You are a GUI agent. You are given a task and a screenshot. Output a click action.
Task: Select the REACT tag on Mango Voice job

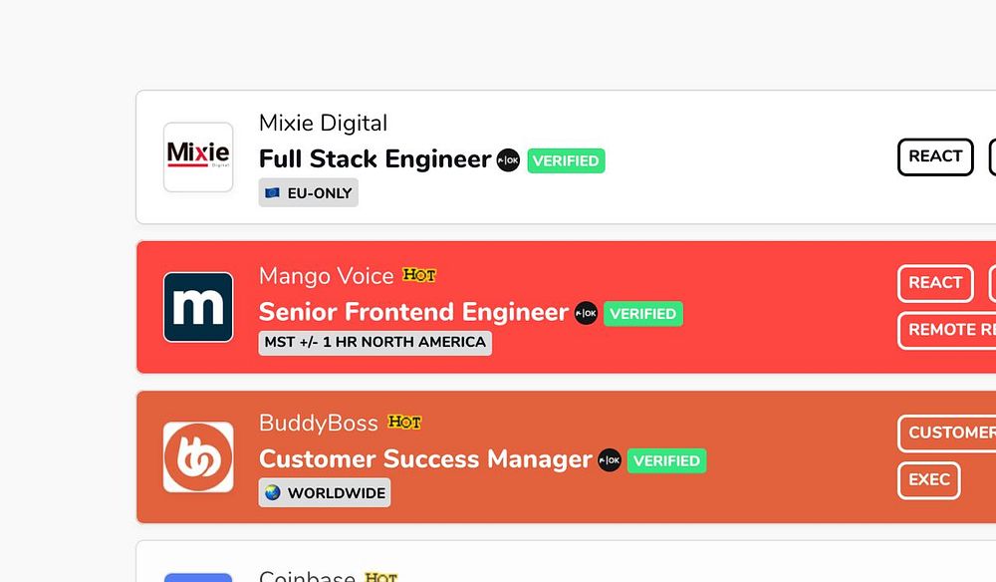click(x=935, y=283)
